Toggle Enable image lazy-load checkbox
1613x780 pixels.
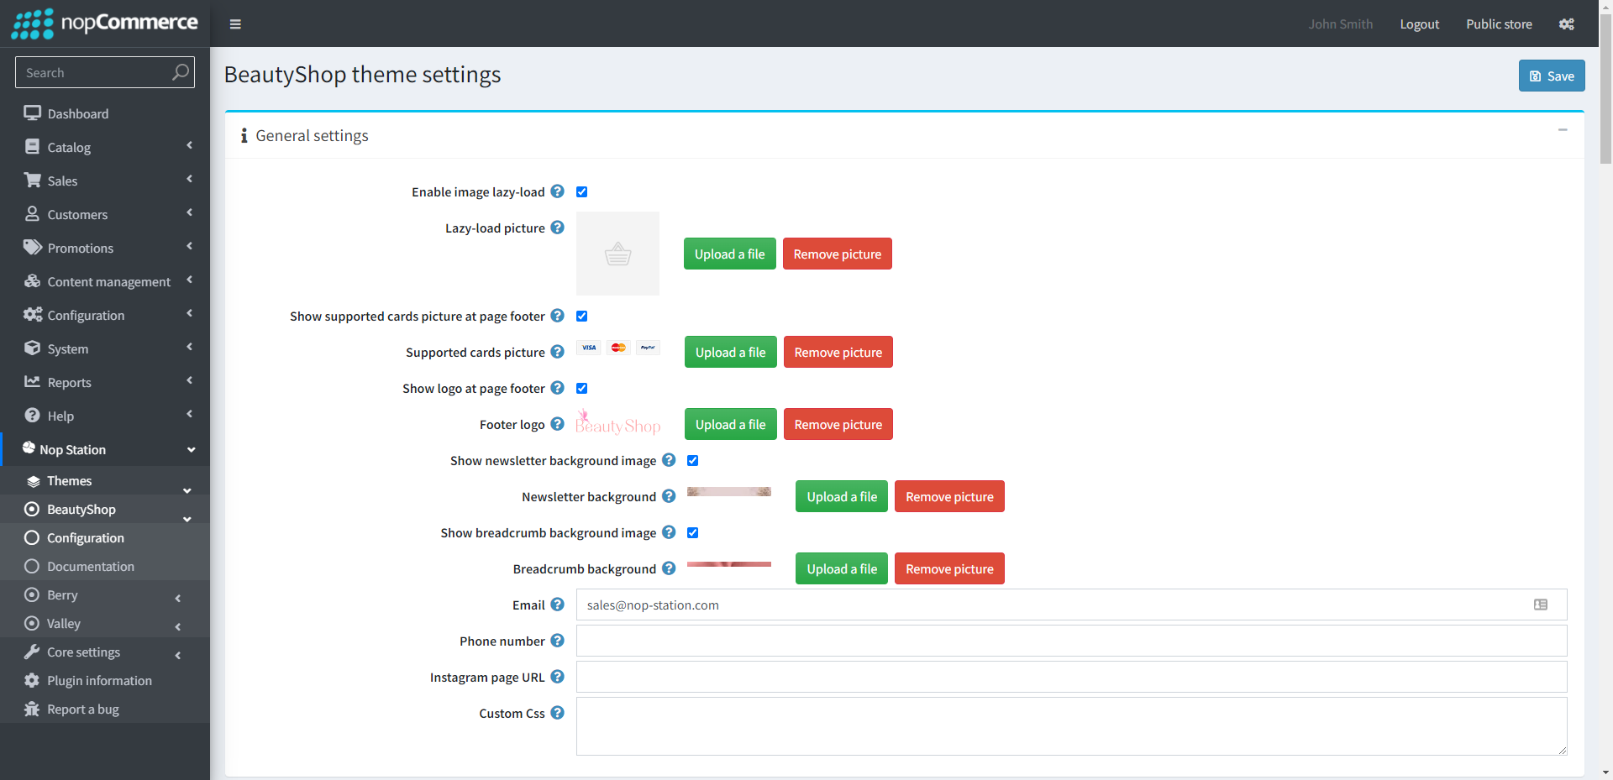[581, 192]
